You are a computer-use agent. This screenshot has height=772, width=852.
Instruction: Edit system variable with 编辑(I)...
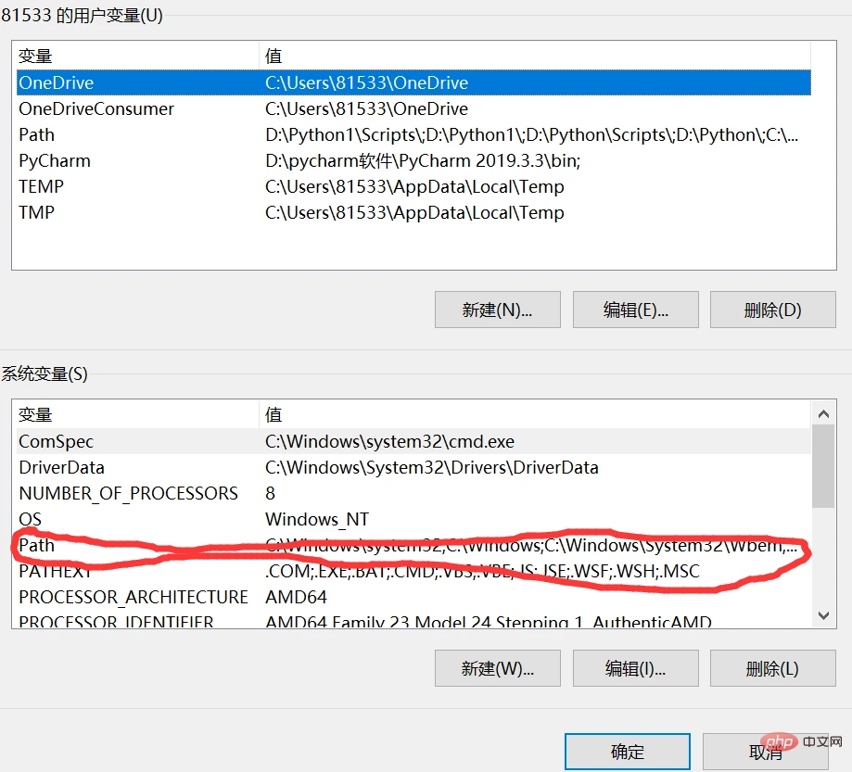pos(635,668)
